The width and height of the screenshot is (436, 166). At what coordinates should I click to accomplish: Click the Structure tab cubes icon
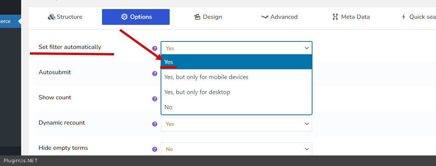51,17
